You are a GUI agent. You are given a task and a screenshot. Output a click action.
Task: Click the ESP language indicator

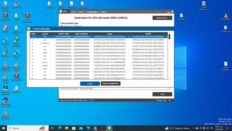[212, 128]
